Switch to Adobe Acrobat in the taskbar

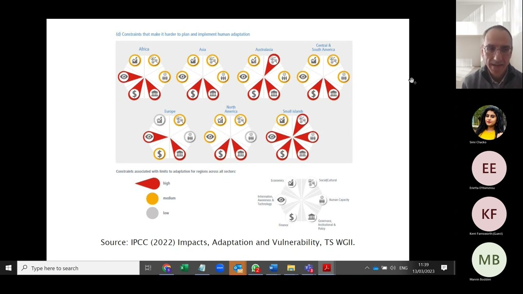click(x=326, y=268)
